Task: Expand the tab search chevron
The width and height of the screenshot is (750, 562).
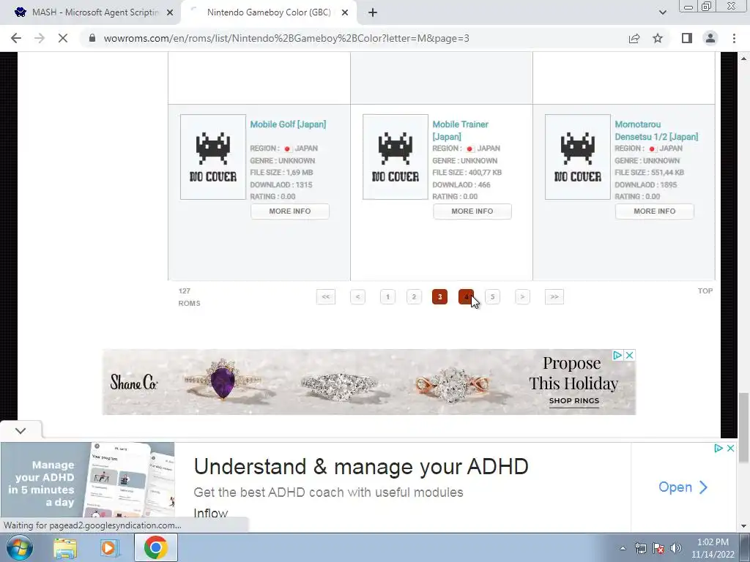Action: tap(662, 13)
